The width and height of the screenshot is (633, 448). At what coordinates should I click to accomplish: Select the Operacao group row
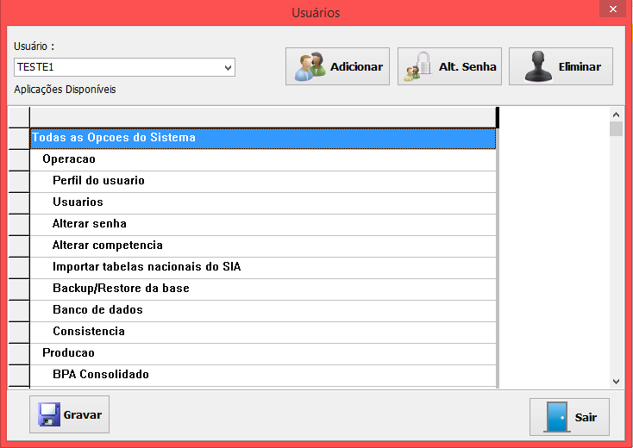pos(69,159)
